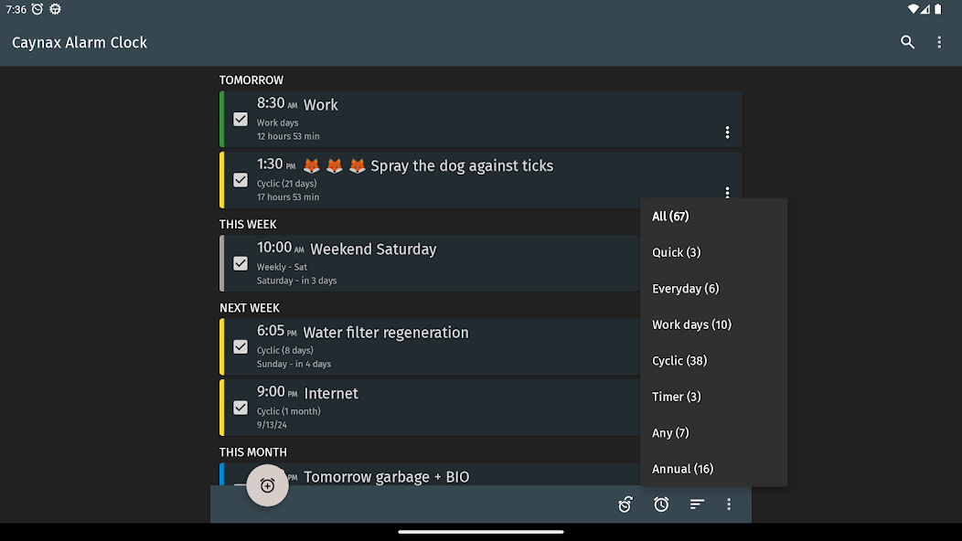Viewport: 962px width, 541px height.
Task: Toggle the Internet monthly alarm checkbox
Action: click(x=240, y=408)
